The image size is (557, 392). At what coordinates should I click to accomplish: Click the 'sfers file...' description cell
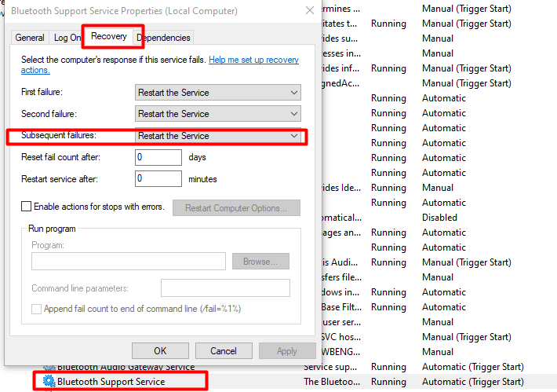[x=341, y=277]
